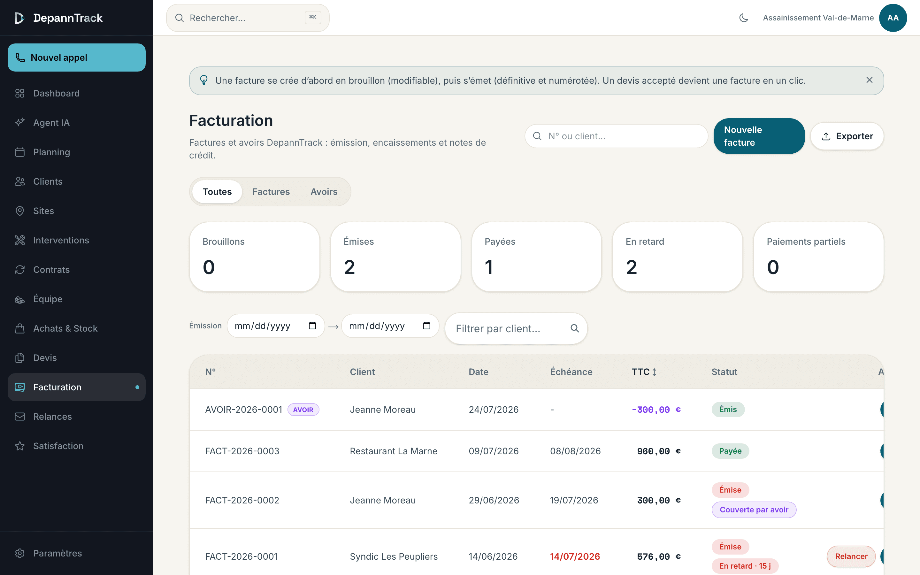Click the lightbulb icon in the info banner

(204, 80)
